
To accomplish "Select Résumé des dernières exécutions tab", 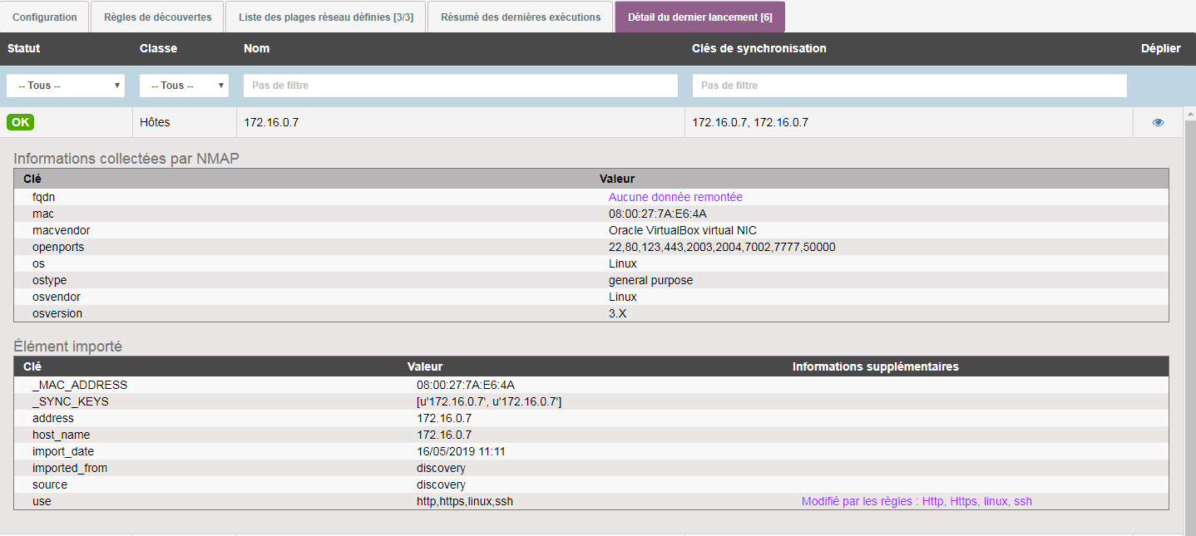I will pos(521,17).
